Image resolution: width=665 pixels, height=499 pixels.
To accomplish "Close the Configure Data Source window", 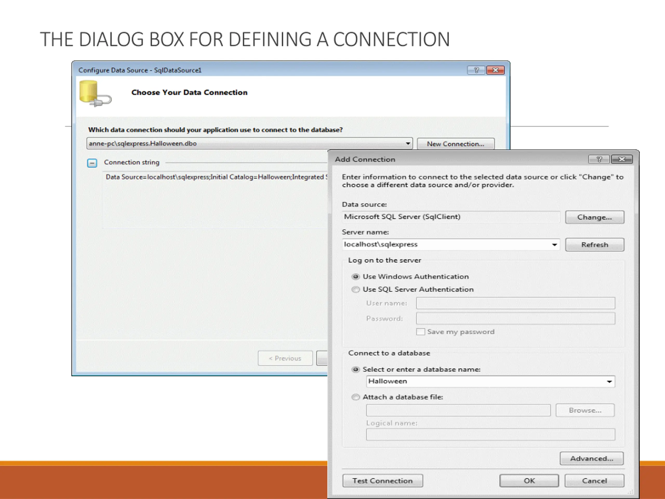I will coord(495,70).
